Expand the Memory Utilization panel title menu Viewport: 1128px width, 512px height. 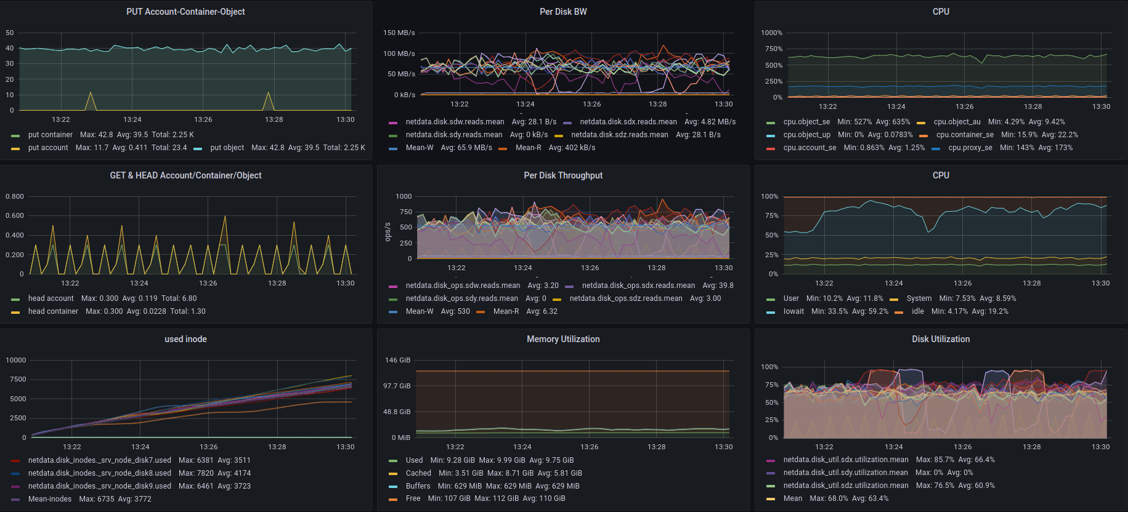click(x=563, y=339)
